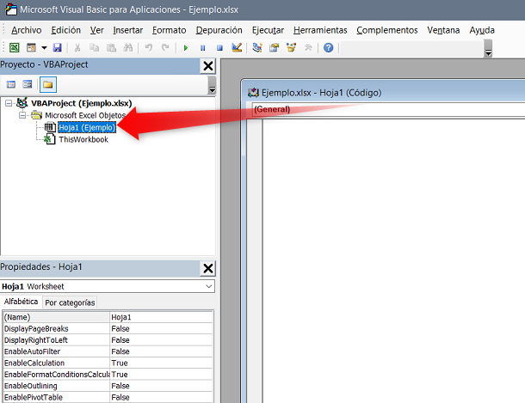Click the code window icon beside Ejemplo.xlsx

(x=253, y=93)
